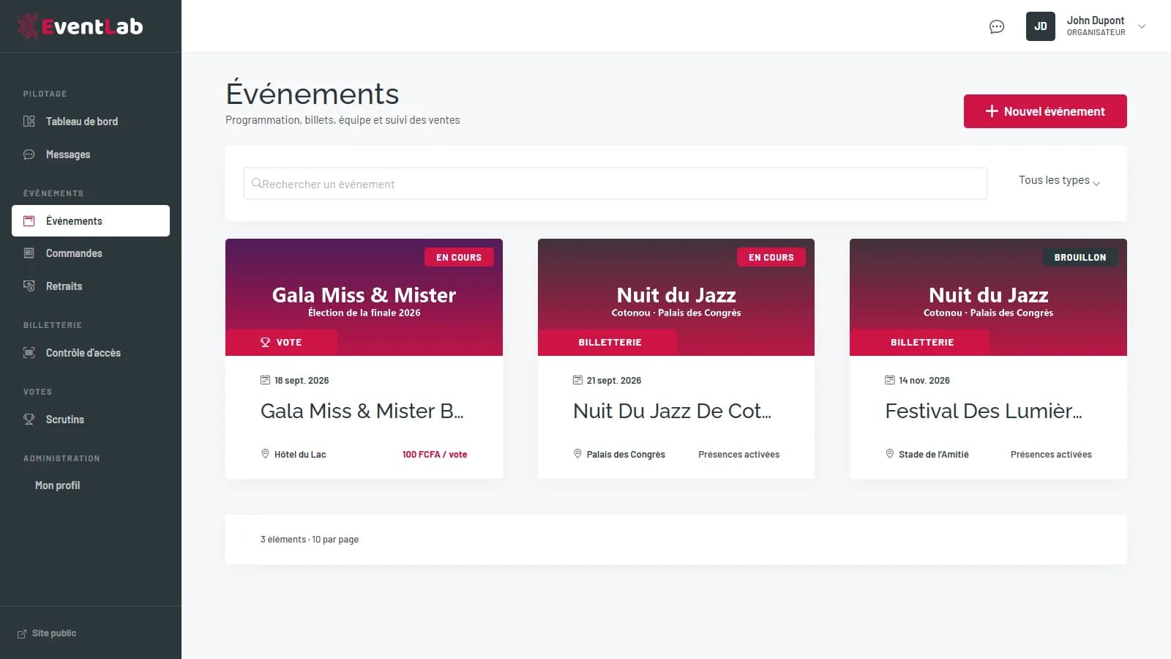Click the Tableau de bord dashboard icon
The image size is (1171, 659).
(x=29, y=122)
